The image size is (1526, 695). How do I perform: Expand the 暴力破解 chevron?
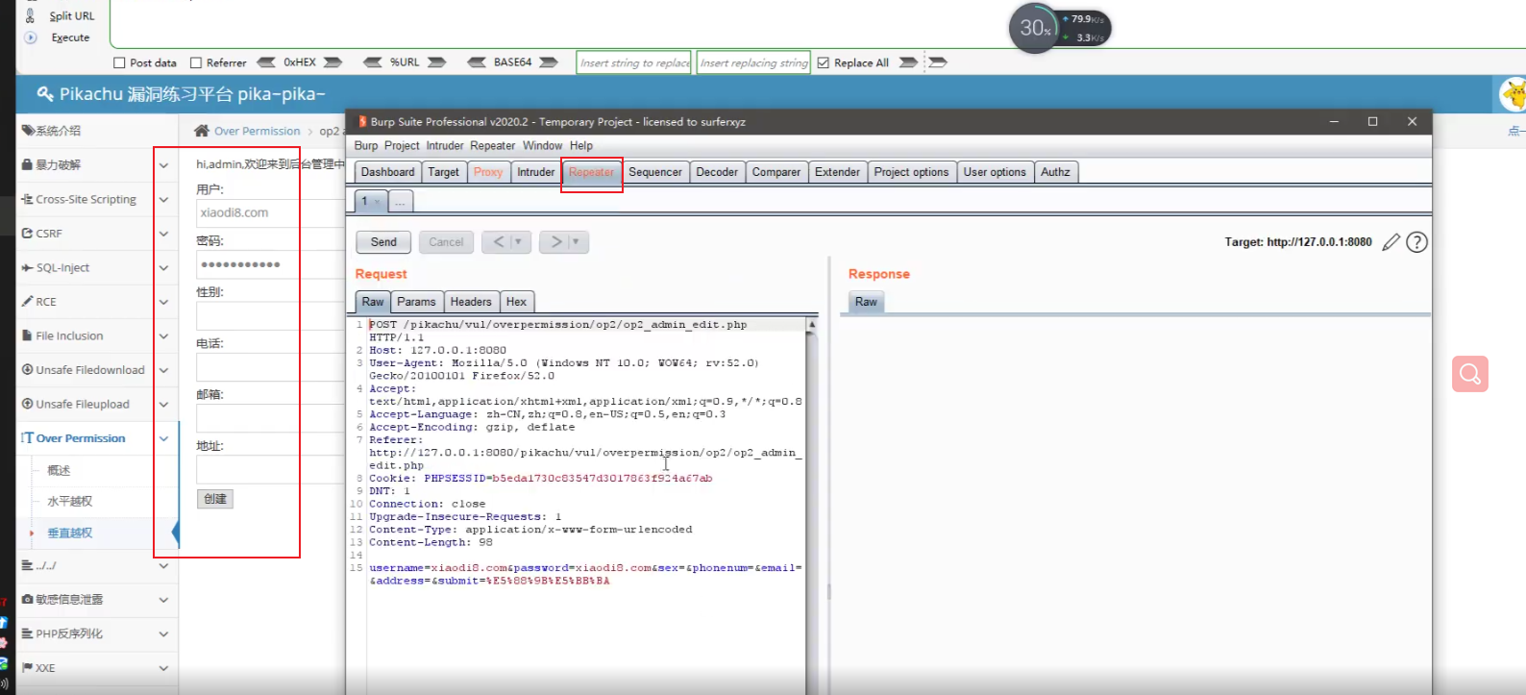coord(163,165)
